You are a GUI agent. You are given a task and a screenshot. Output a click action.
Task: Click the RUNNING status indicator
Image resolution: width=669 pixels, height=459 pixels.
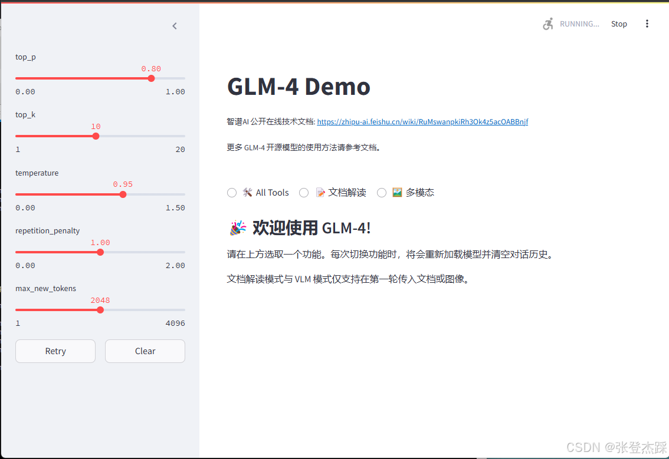click(x=579, y=24)
